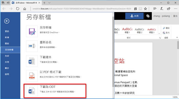Click the tabs you've set aside icon
Image resolution: width=179 pixels, height=99 pixels.
[3, 3]
